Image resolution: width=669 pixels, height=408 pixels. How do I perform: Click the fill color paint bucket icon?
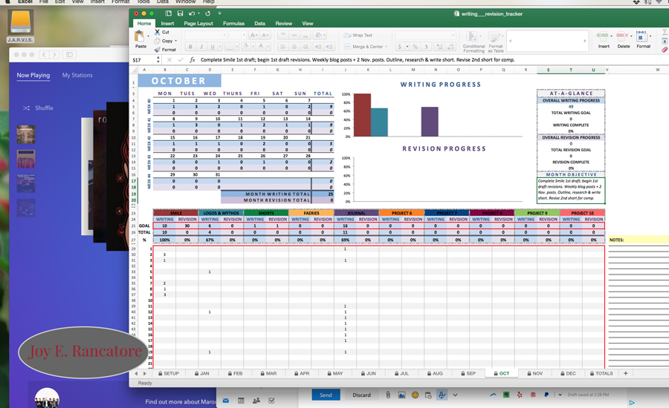[x=246, y=46]
